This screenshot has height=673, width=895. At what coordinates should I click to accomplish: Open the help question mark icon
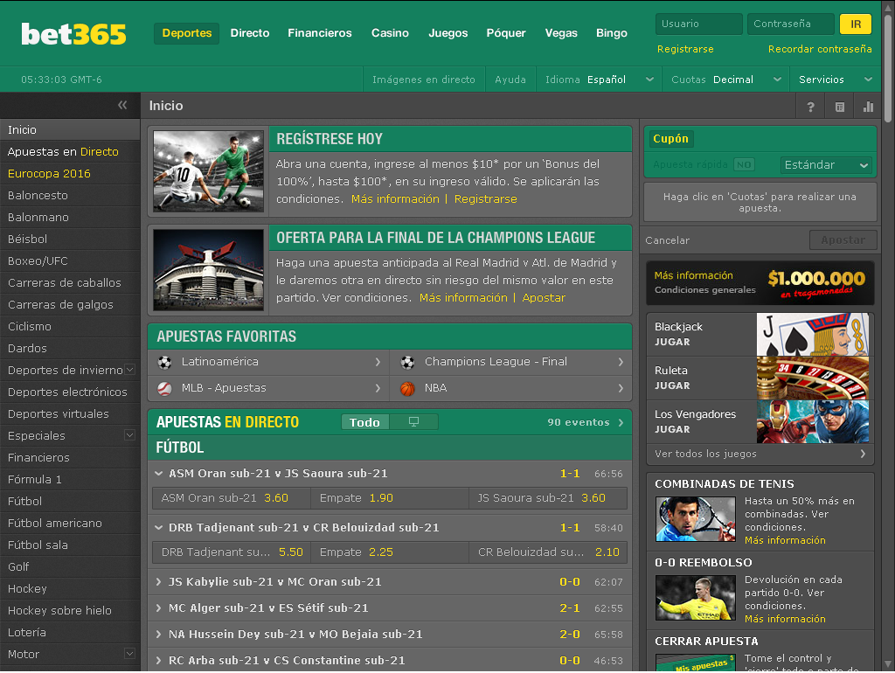[x=810, y=107]
